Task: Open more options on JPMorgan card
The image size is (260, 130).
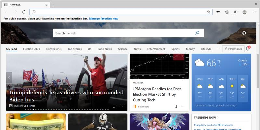Action: click(183, 106)
